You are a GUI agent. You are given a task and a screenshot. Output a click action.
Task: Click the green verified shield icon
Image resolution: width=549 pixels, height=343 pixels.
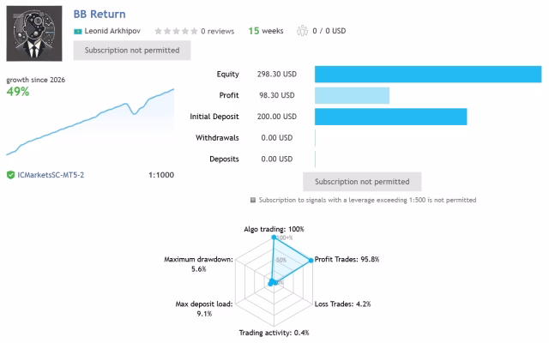click(x=10, y=175)
